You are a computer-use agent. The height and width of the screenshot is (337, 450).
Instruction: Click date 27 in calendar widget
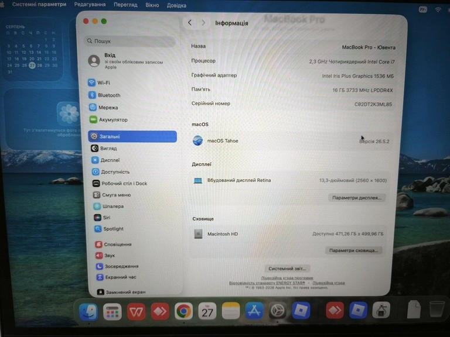pos(32,66)
